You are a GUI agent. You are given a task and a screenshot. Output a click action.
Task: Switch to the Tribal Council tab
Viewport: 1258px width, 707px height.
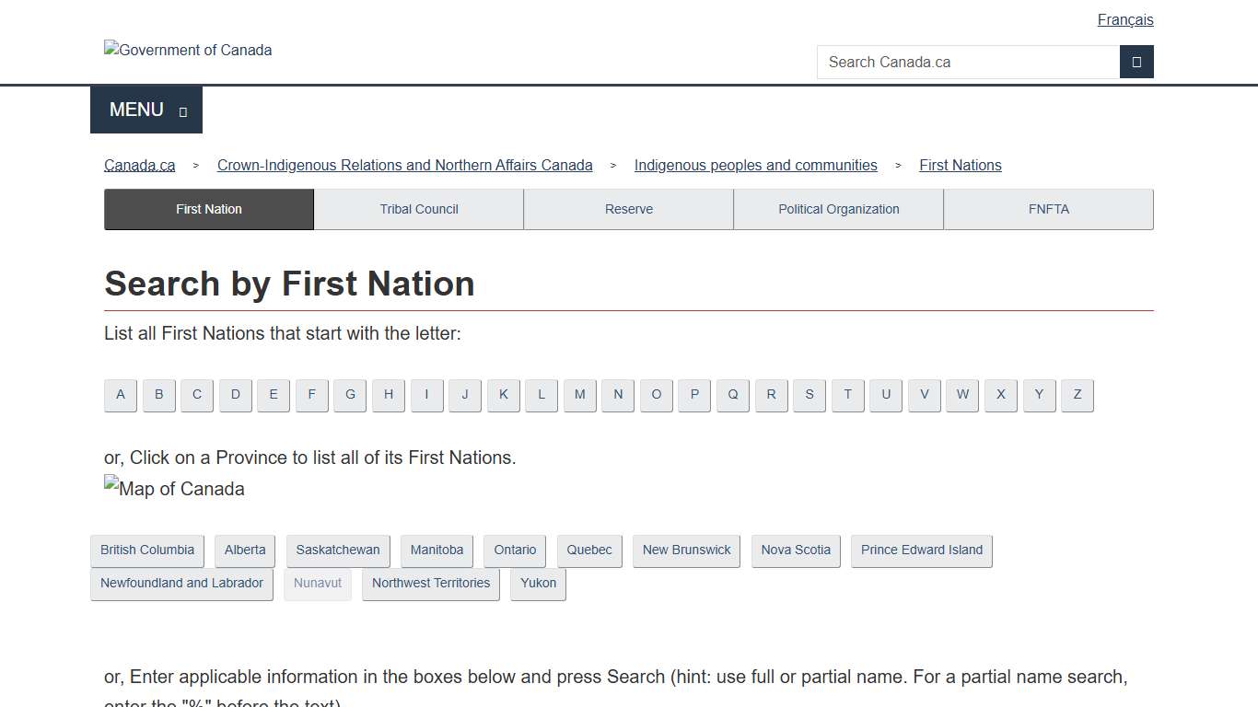418,209
